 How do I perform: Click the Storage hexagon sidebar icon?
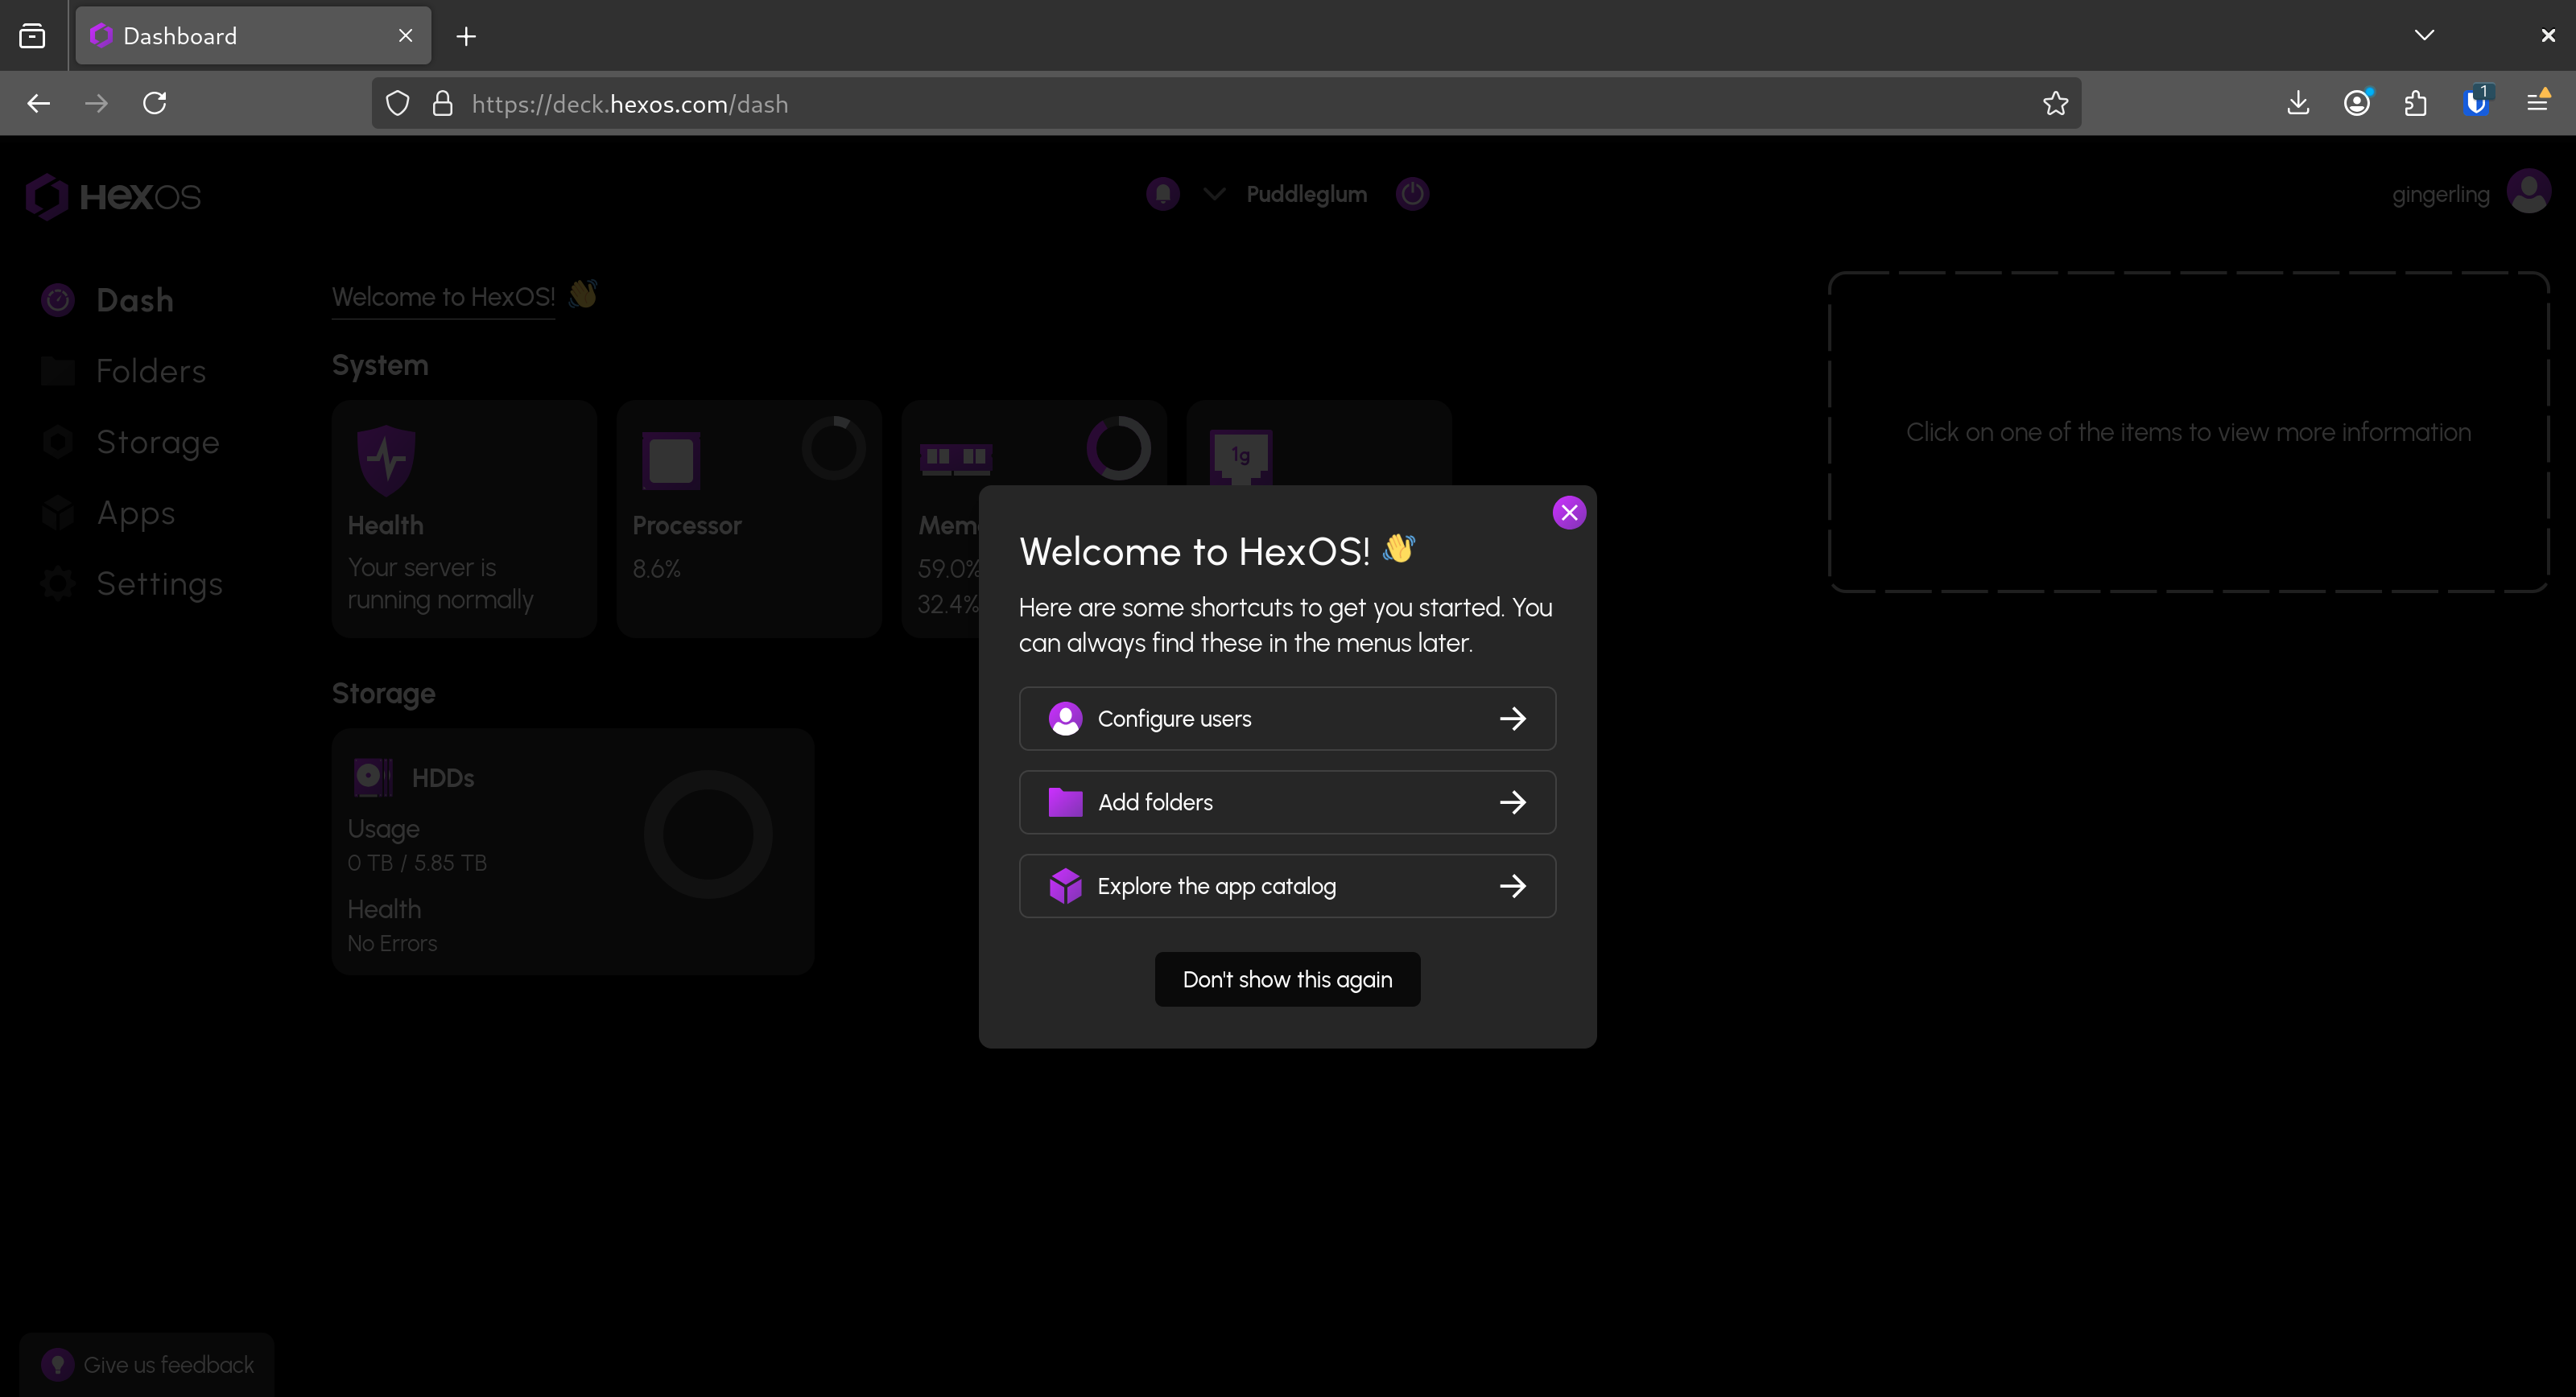58,442
